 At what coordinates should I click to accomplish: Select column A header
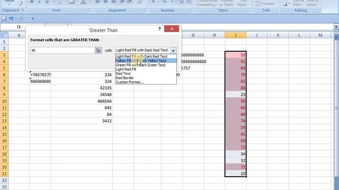(19, 35)
